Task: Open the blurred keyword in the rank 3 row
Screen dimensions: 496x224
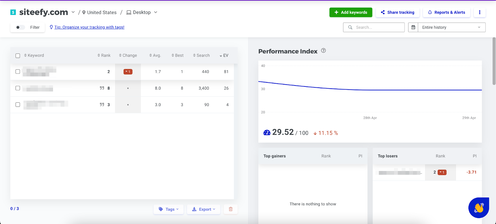Action: (x=45, y=105)
